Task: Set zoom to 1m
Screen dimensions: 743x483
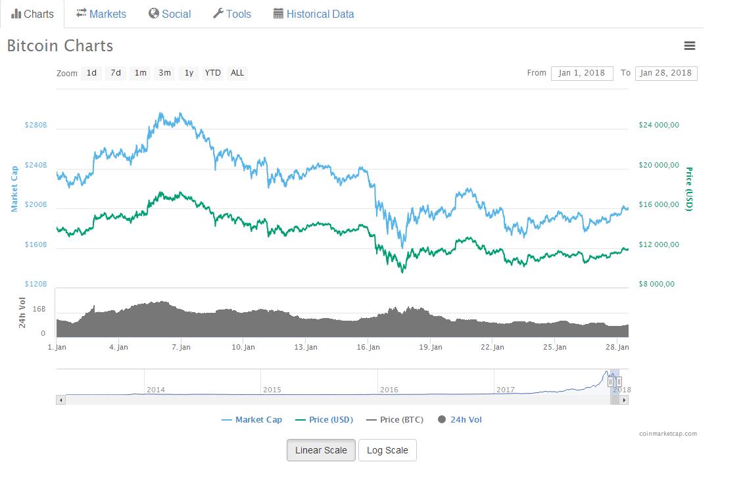Action: tap(140, 73)
